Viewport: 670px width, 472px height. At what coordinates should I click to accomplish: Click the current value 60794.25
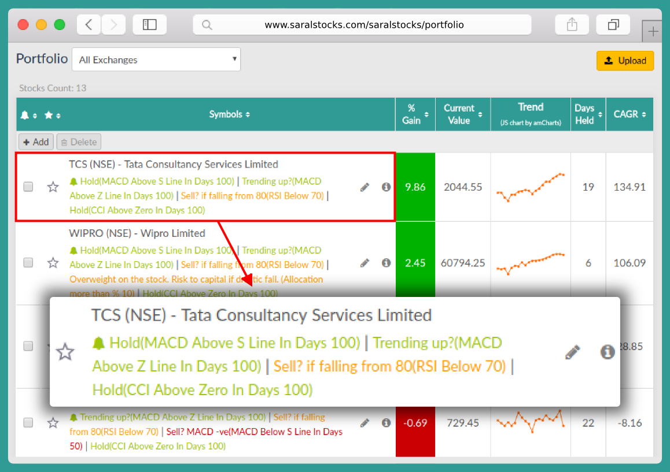tap(463, 263)
